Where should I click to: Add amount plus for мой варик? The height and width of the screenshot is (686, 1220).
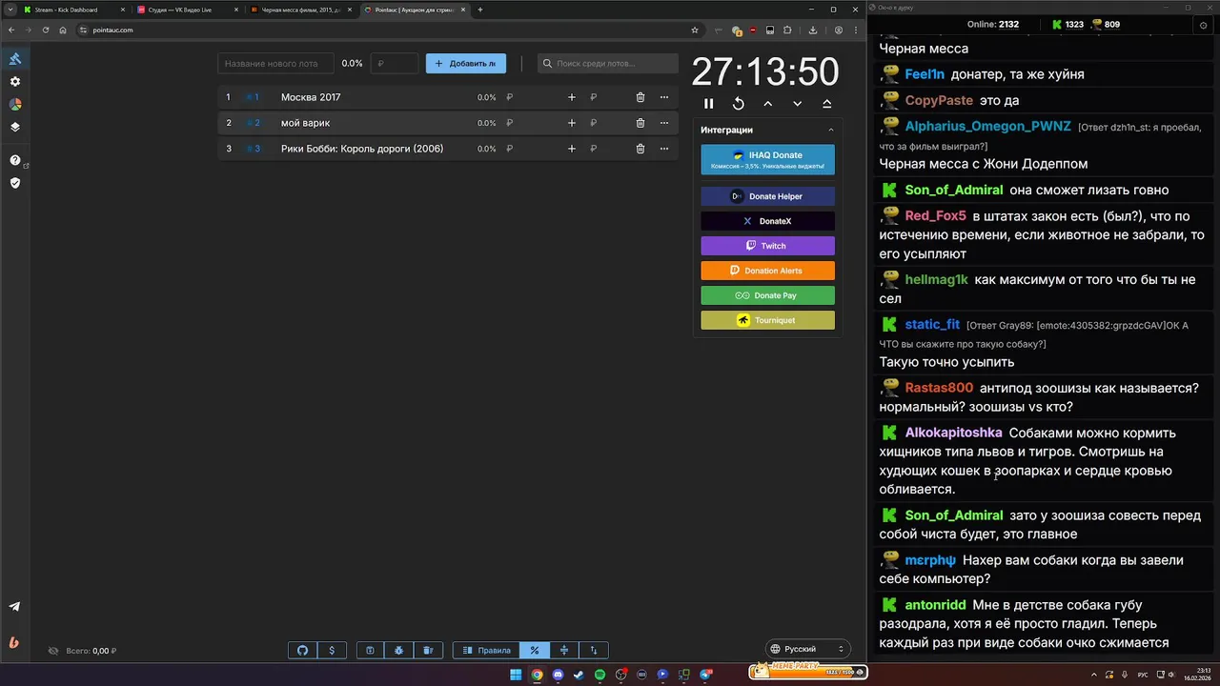pyautogui.click(x=572, y=123)
